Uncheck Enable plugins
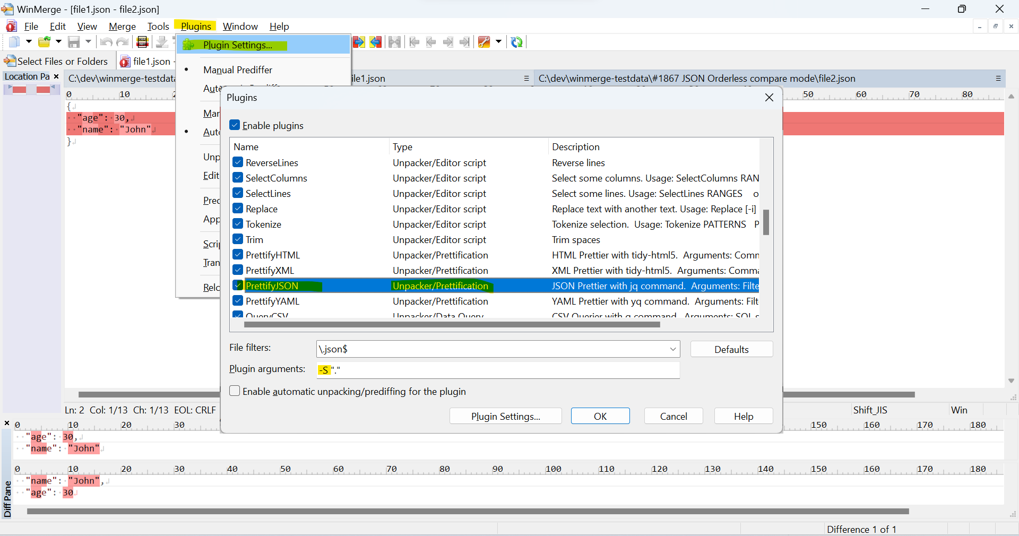1019x536 pixels. click(x=234, y=125)
